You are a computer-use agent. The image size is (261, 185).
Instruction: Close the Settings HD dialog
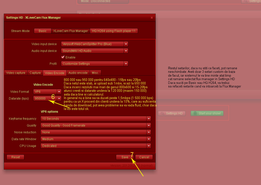click(152, 18)
